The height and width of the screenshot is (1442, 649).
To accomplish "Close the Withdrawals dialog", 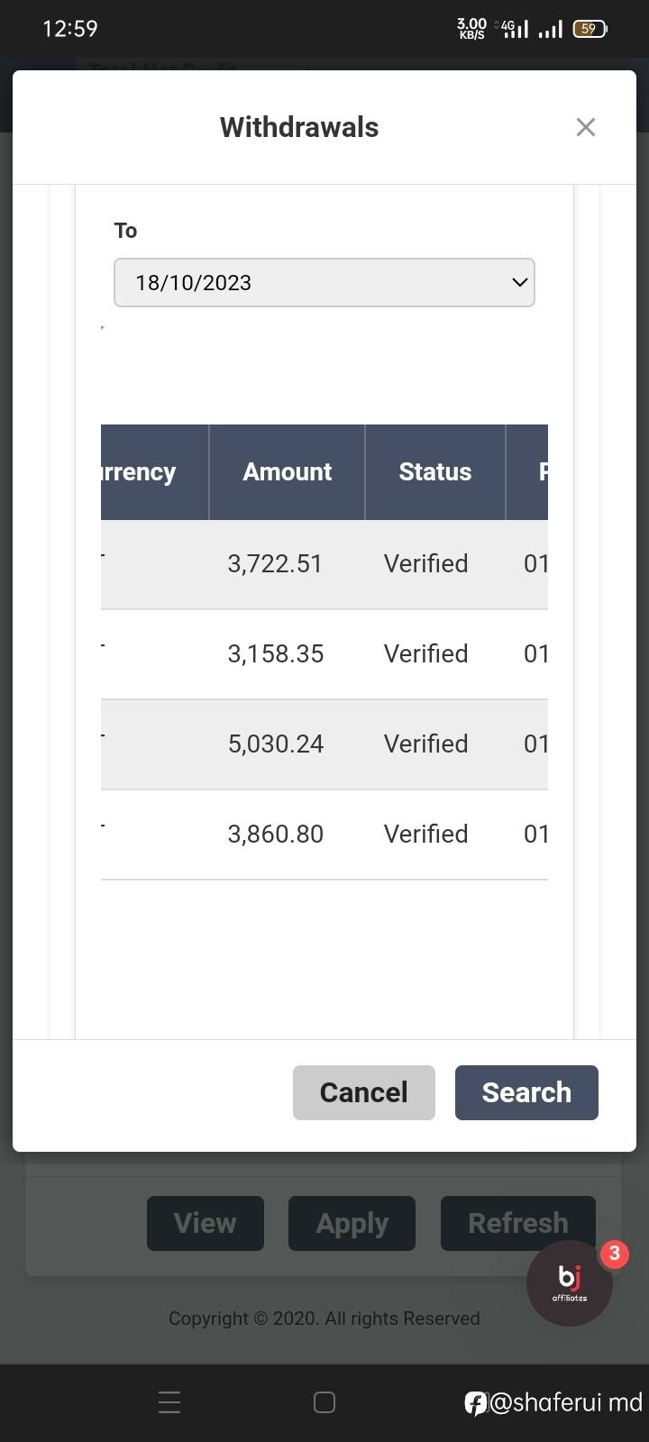I will pos(586,127).
